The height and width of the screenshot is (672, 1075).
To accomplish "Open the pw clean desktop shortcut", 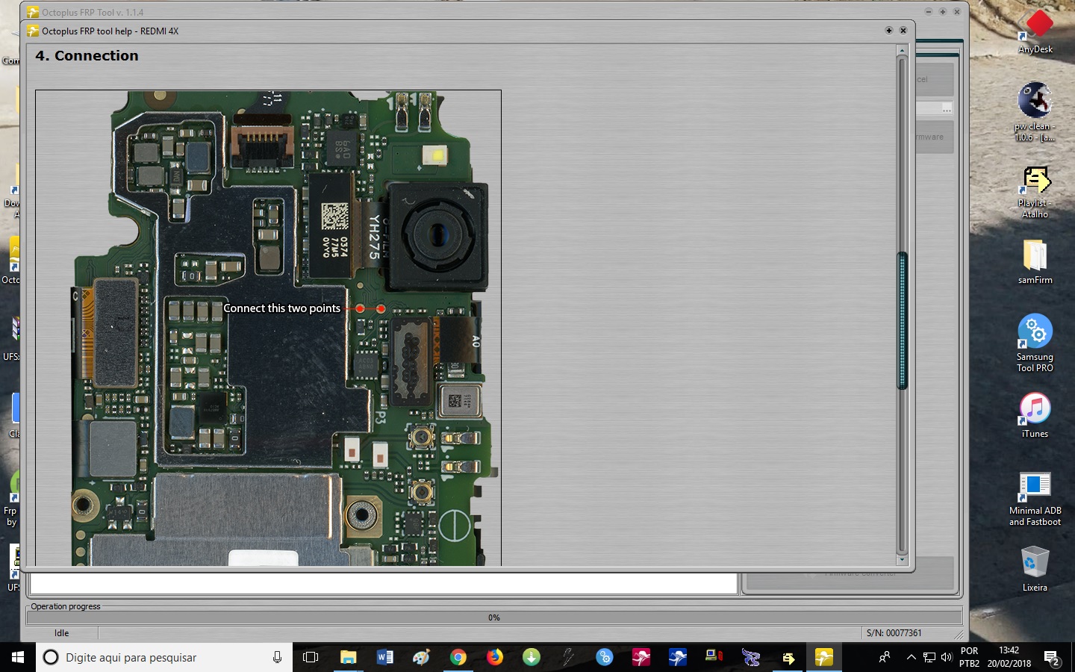I will [x=1035, y=111].
